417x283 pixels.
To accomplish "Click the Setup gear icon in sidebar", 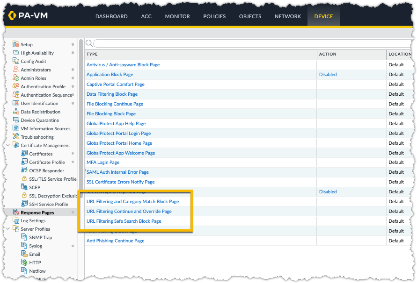I will [x=16, y=44].
